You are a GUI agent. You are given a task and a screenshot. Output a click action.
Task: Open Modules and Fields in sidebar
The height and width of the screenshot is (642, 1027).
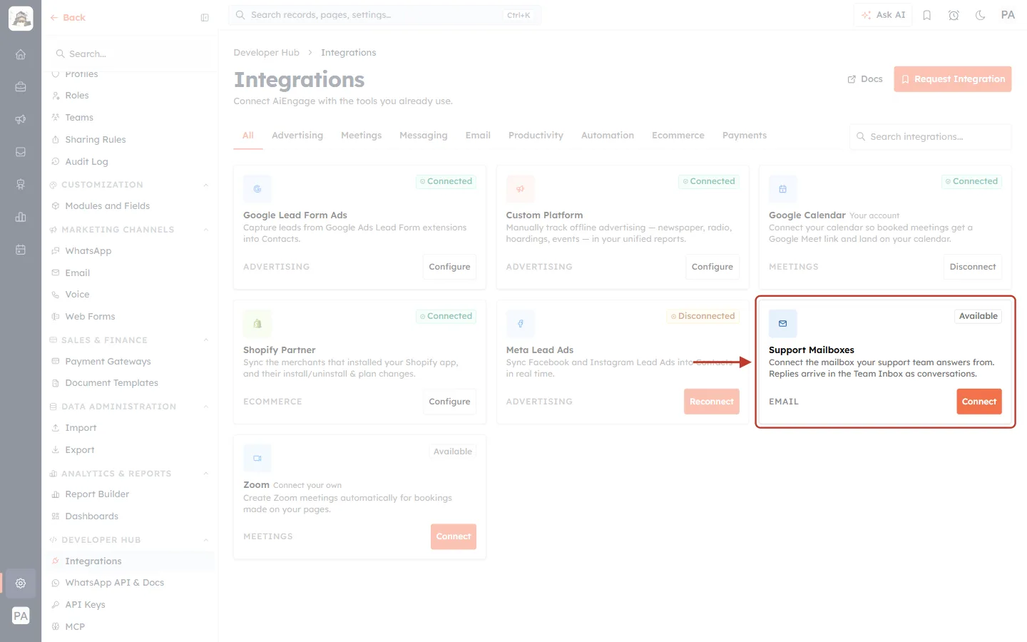click(108, 206)
